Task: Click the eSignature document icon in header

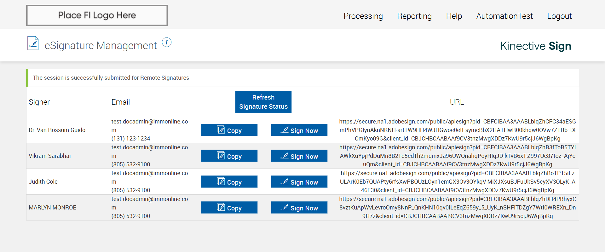Action: coord(33,43)
